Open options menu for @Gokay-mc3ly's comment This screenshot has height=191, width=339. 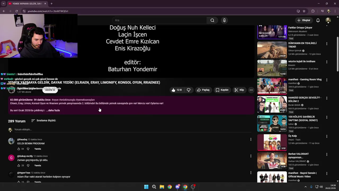(x=251, y=156)
